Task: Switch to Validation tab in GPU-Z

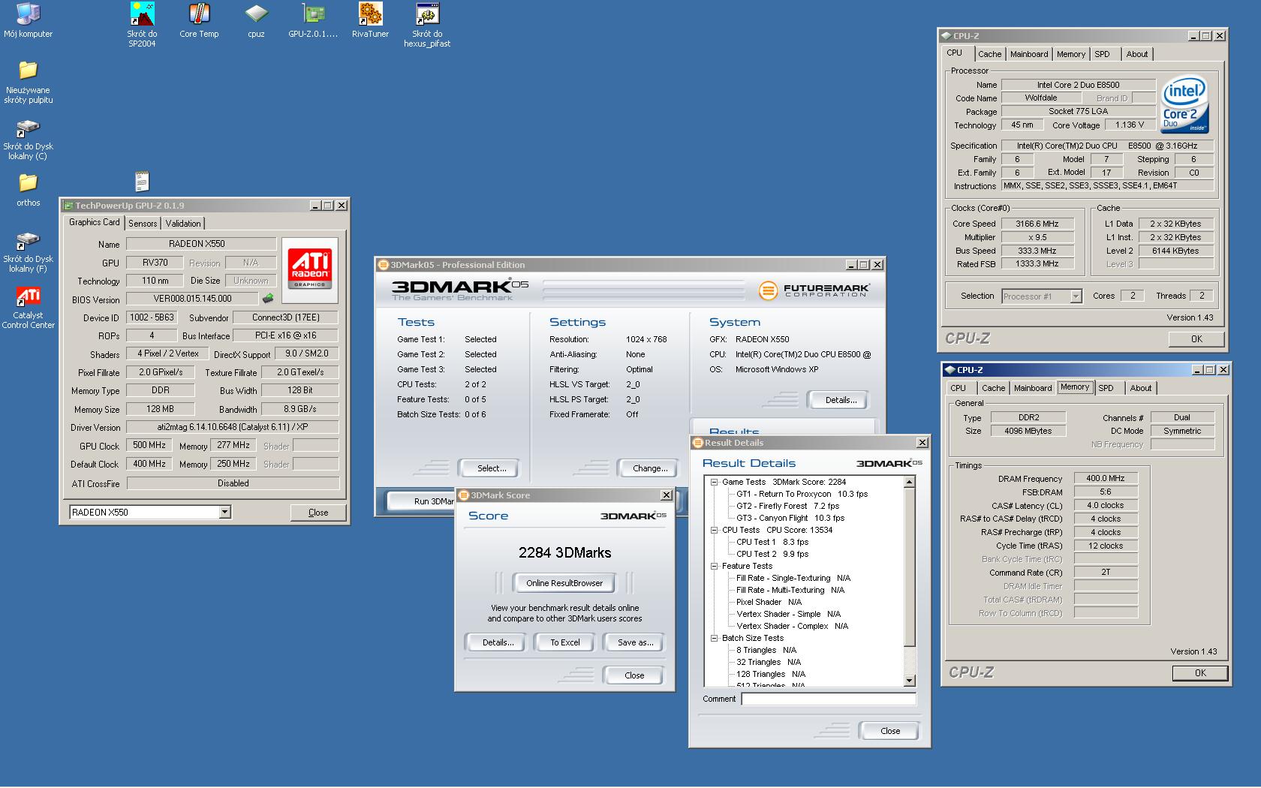Action: [x=183, y=223]
